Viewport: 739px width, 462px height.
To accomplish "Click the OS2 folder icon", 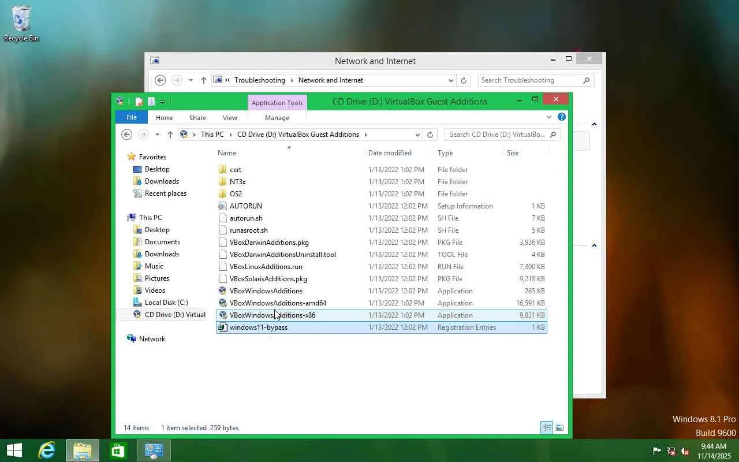I will tap(223, 194).
